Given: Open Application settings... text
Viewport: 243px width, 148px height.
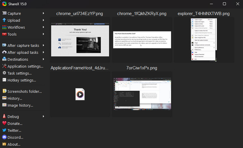Looking at the screenshot, I should pyautogui.click(x=25, y=66).
